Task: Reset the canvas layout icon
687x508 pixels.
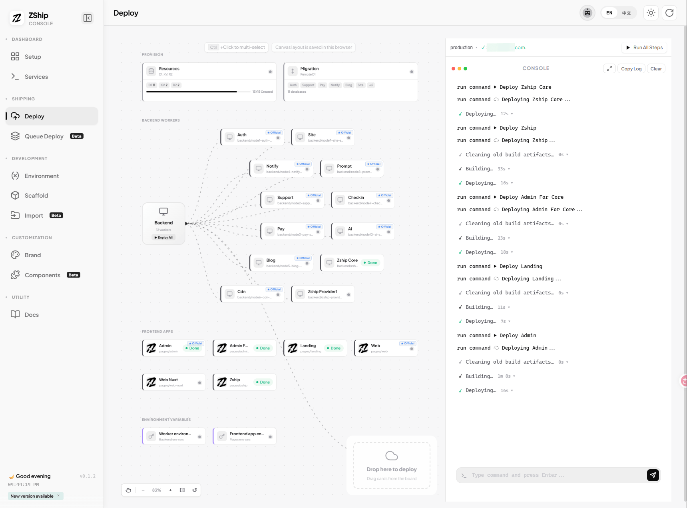Action: coord(195,490)
